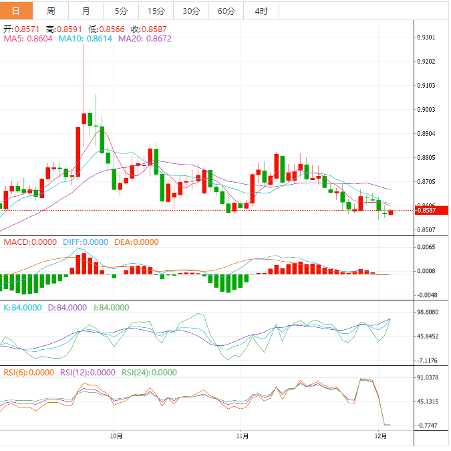Click the 0.9003 price axis label
451x451 pixels.
click(426, 110)
